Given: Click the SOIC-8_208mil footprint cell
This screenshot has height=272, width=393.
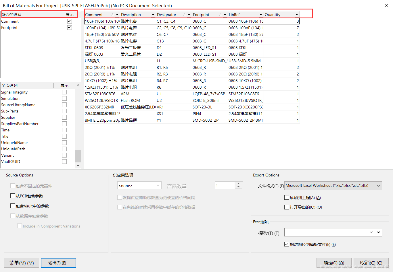Looking at the screenshot, I should pos(210,100).
